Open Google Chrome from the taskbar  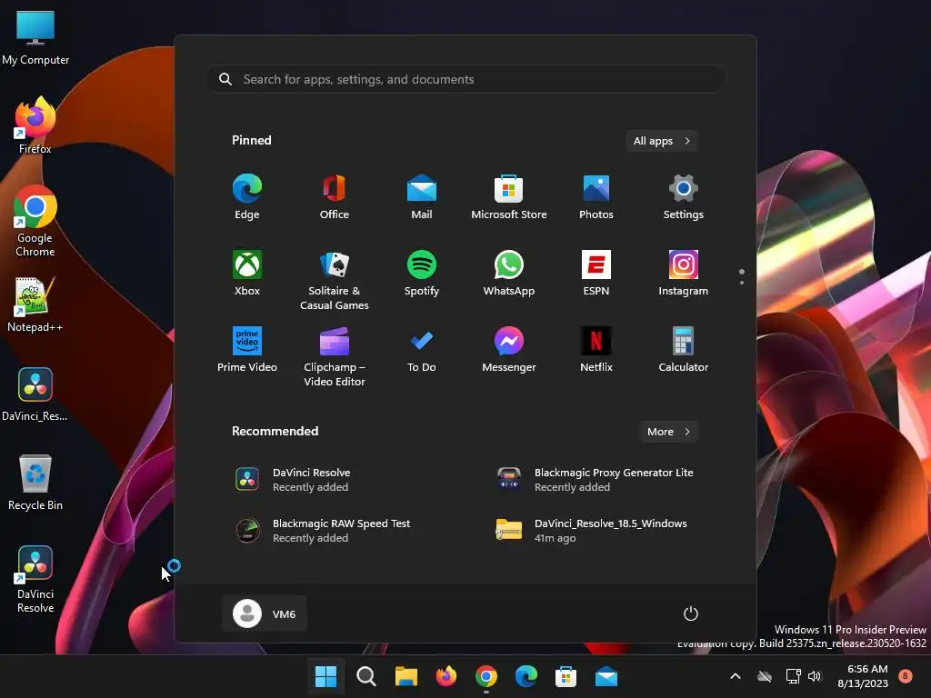486,676
